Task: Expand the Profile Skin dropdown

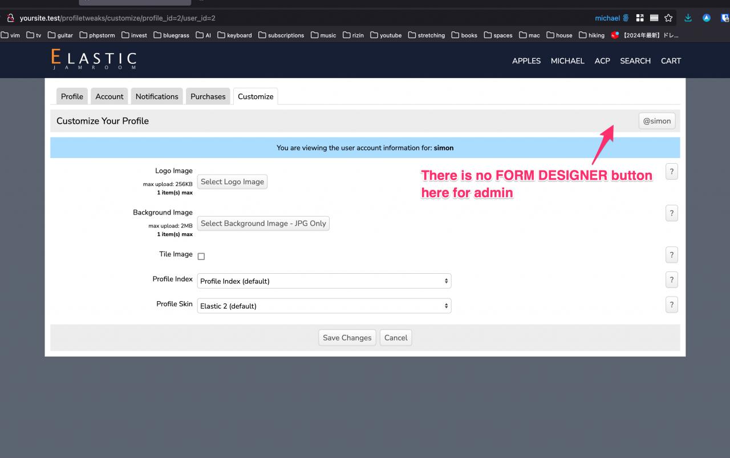Action: coord(324,306)
